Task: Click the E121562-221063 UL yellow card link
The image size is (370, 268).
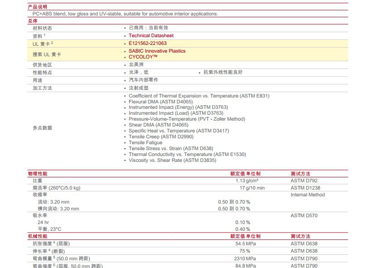Action: (148, 43)
